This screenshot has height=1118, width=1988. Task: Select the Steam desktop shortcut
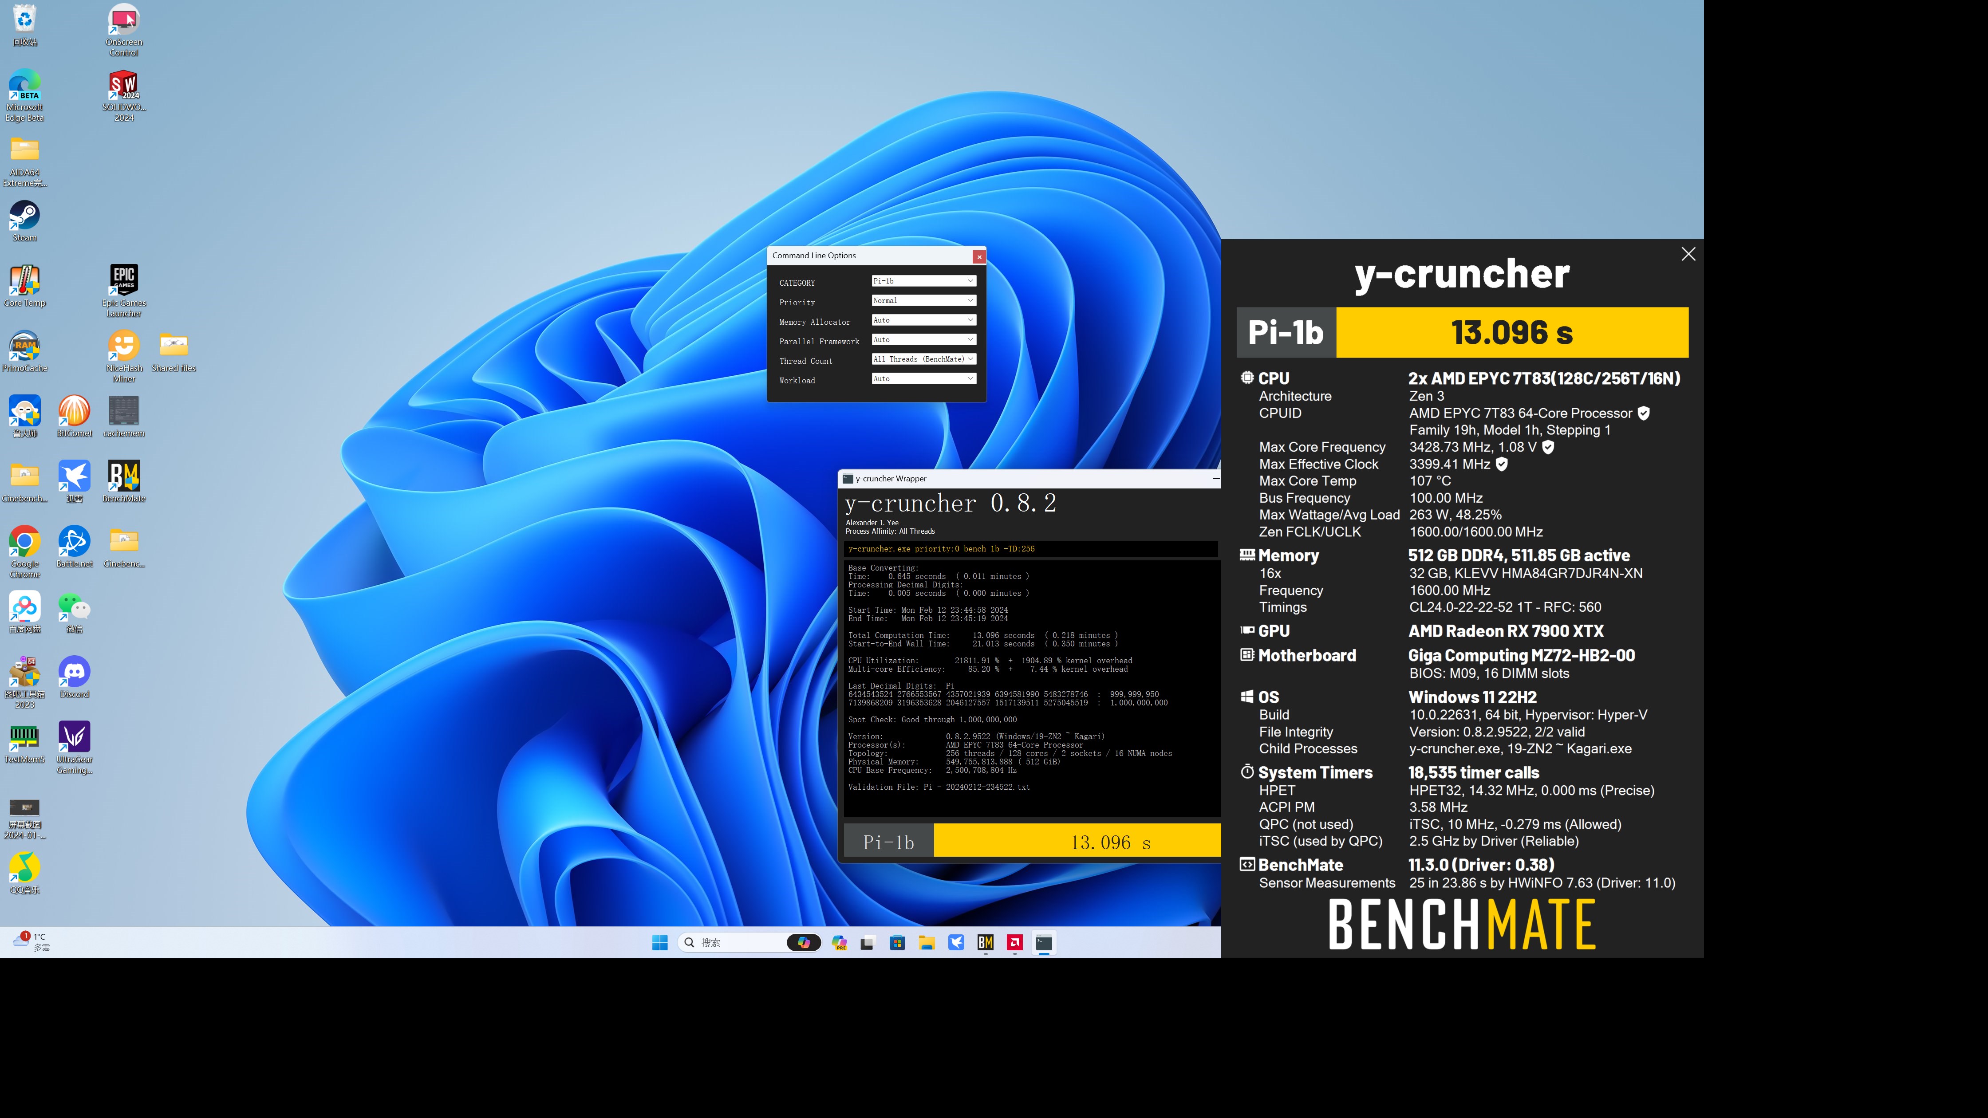coord(25,220)
